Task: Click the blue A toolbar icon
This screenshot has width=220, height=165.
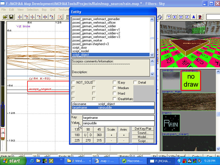Action: point(194,17)
